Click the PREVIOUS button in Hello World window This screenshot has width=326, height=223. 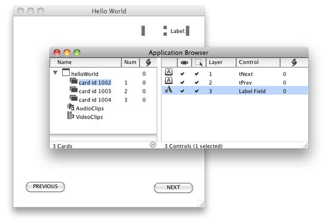(x=45, y=187)
